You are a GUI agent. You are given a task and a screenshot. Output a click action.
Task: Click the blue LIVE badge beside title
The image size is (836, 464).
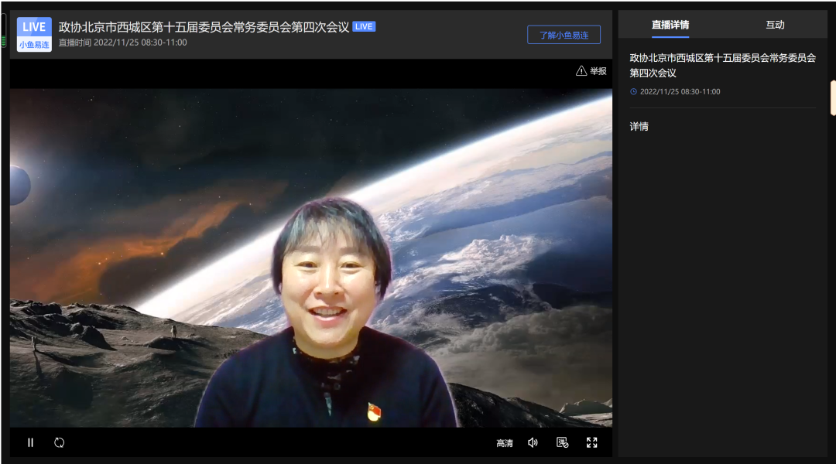(364, 26)
